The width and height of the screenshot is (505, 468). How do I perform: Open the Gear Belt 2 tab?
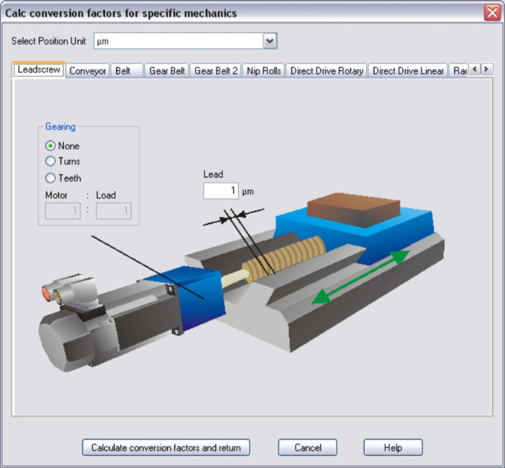[x=216, y=71]
